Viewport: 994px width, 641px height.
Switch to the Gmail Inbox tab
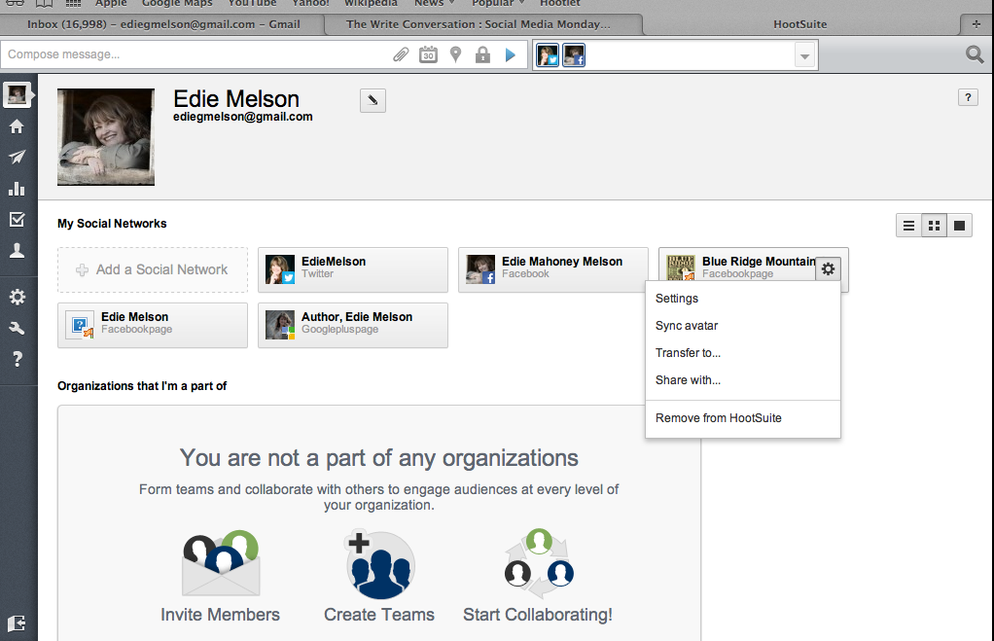click(x=163, y=24)
